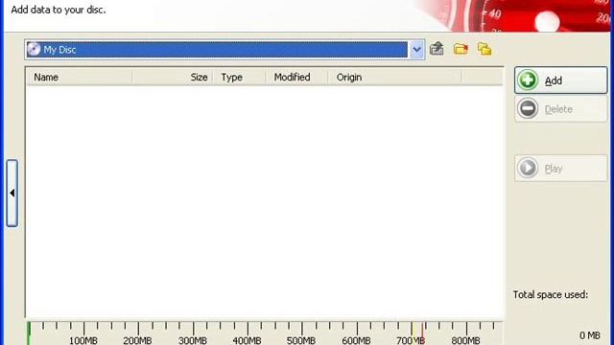Click the green plus icon on Add
The width and height of the screenshot is (614, 345).
click(528, 80)
